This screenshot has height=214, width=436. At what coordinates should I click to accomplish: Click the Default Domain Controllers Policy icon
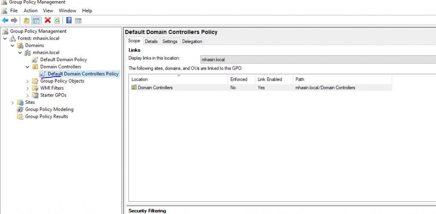tap(43, 74)
